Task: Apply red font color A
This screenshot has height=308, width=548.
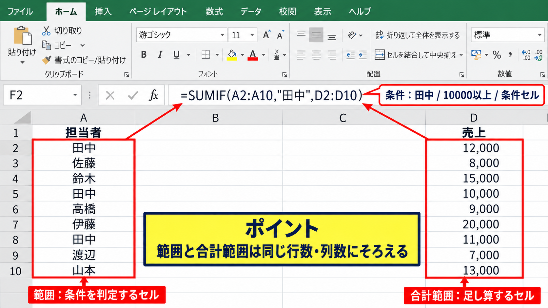Action: 253,55
